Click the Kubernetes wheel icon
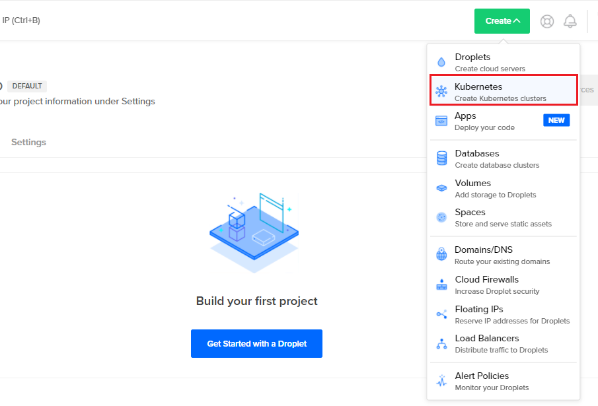The width and height of the screenshot is (598, 406). coord(441,91)
